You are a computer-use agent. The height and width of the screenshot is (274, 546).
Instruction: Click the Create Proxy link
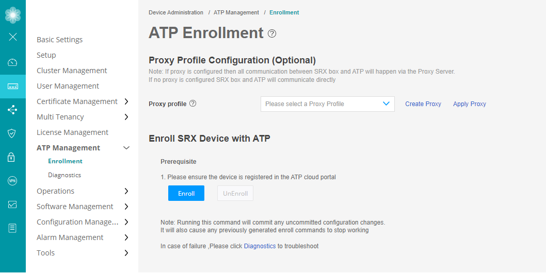[423, 104]
